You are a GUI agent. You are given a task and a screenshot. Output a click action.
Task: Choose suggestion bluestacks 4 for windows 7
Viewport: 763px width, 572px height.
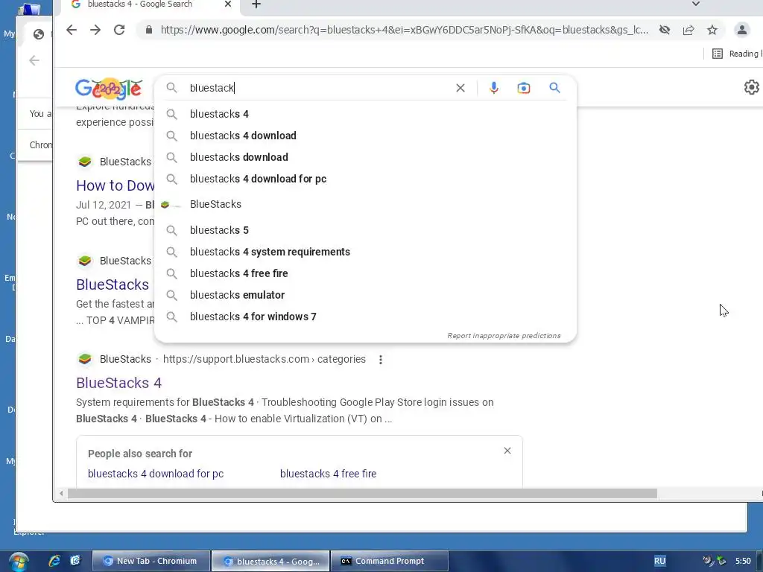[365, 317]
